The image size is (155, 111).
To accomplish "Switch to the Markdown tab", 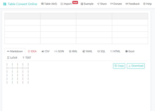I will pyautogui.click(x=15, y=51).
